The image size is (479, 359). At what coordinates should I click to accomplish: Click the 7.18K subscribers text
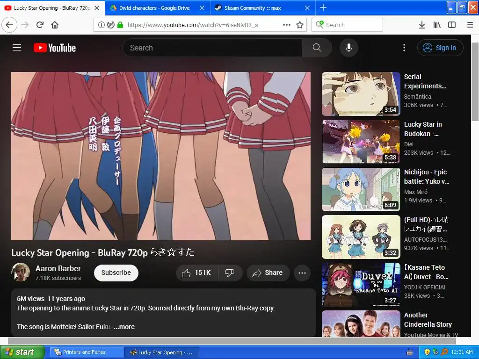click(58, 278)
